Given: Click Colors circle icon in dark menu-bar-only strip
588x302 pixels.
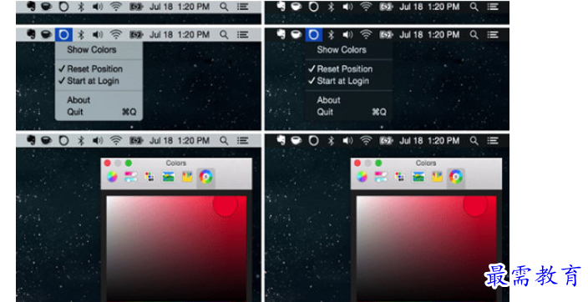Looking at the screenshot, I should [x=313, y=7].
